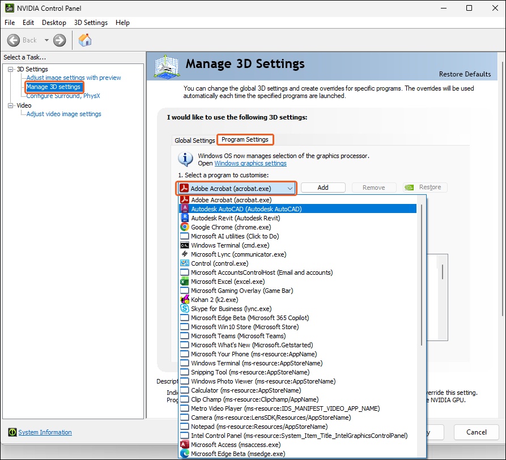This screenshot has height=460, width=506.
Task: Go to Home using the house icon
Action: click(x=85, y=40)
